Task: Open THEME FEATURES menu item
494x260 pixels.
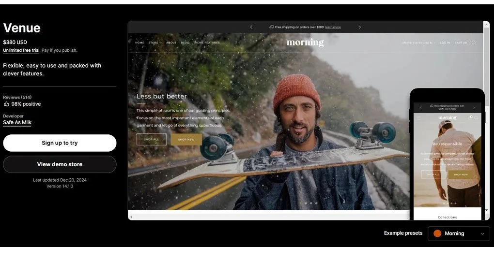Action: pos(206,43)
